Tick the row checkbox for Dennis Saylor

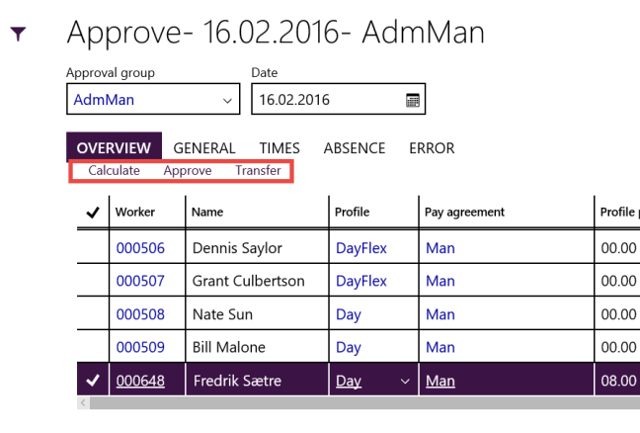pos(93,247)
